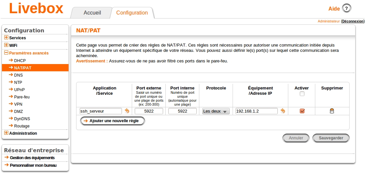The height and width of the screenshot is (174, 368).
Task: Delete the ssh_serveur rule with trash icon
Action: click(332, 111)
